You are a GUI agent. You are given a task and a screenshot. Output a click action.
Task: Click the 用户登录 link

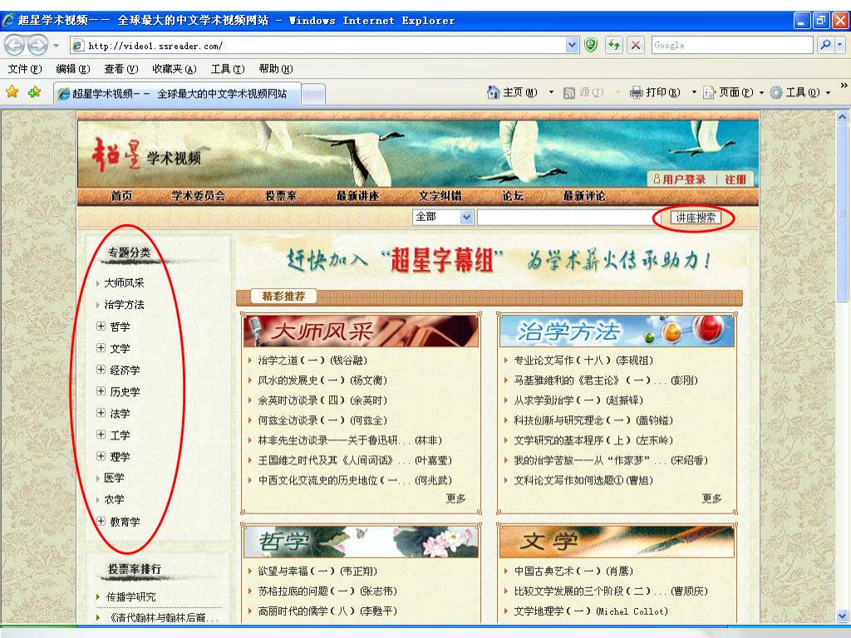tap(680, 179)
